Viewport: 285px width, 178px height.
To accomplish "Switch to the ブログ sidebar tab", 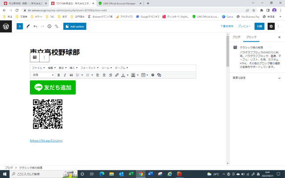I will click(236, 37).
